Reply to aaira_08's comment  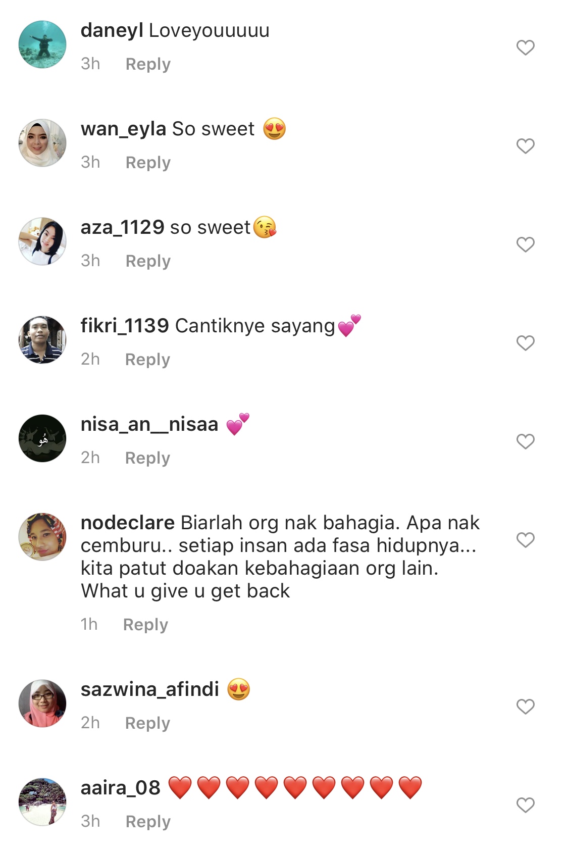coord(148,822)
